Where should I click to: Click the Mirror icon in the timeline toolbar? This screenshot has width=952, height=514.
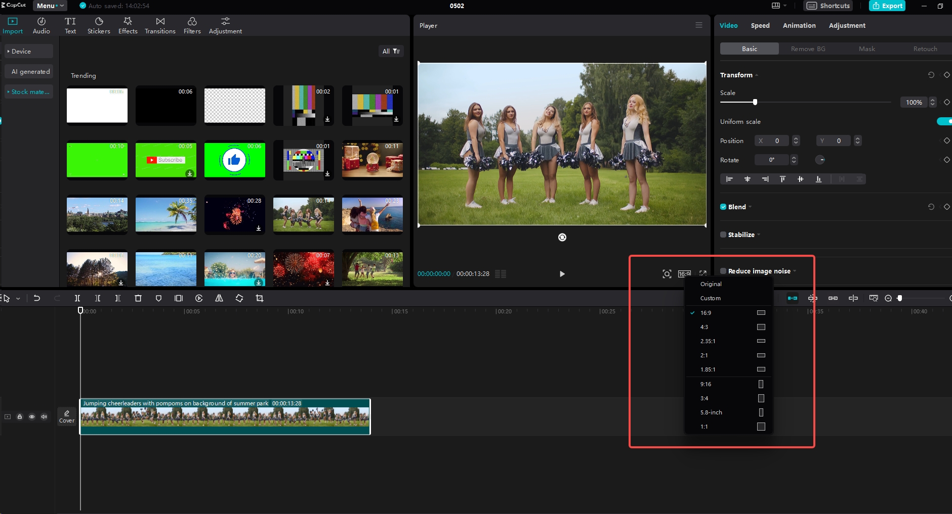point(219,298)
